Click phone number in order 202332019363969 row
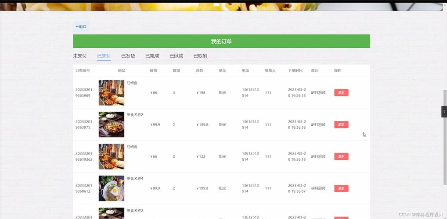This screenshot has height=219, width=447. point(251,92)
